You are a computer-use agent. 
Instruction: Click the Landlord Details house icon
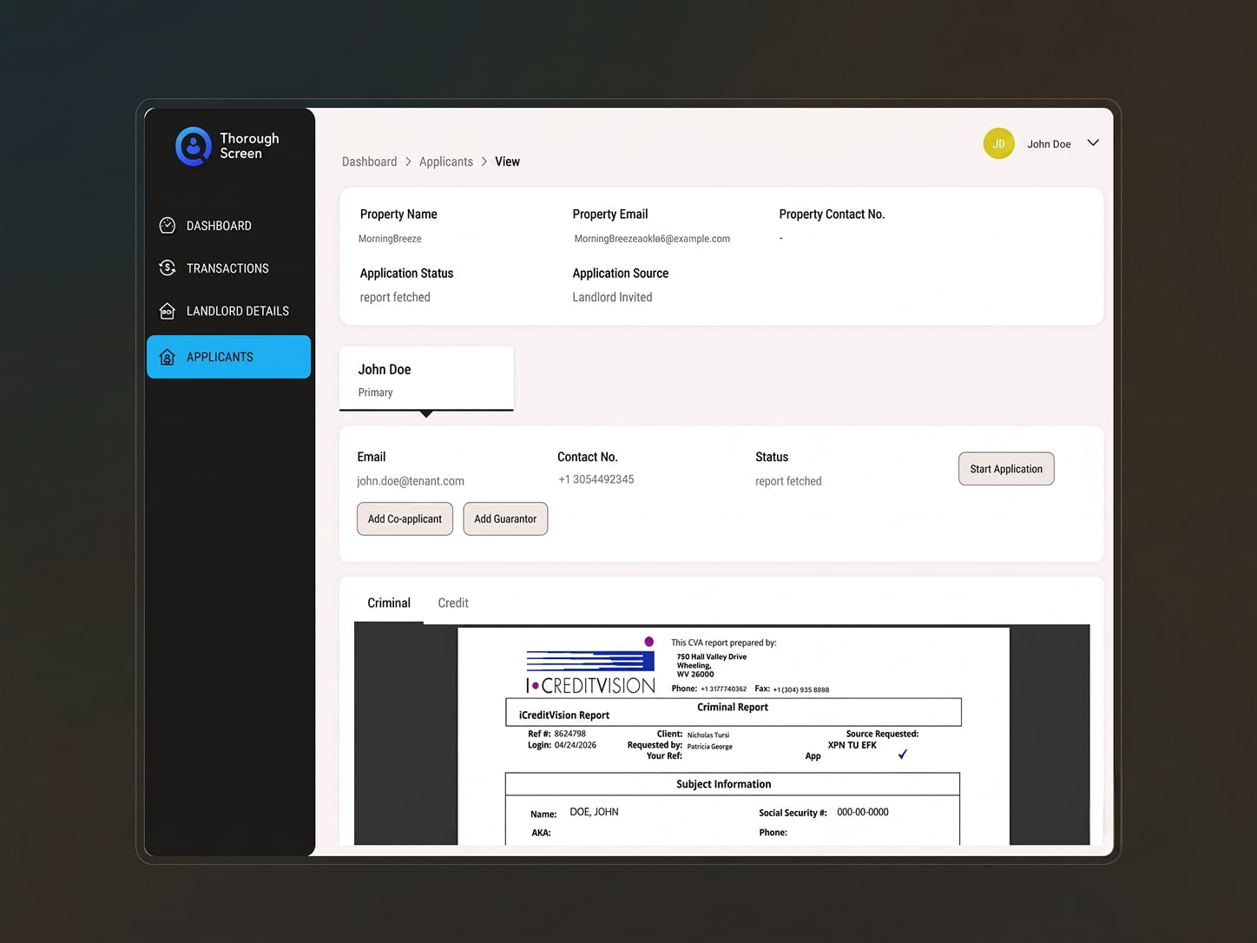coord(168,311)
